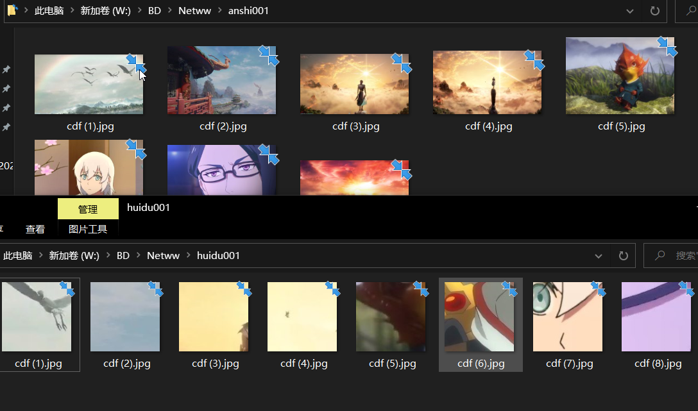698x411 pixels.
Task: Select the red sunset sky thumbnail in anshi001
Action: (354, 178)
